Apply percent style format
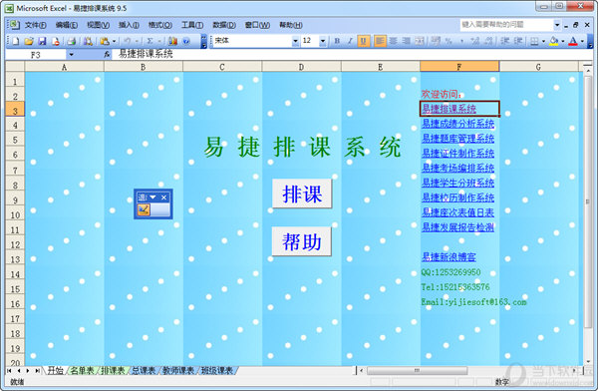The image size is (598, 391). (x=448, y=41)
